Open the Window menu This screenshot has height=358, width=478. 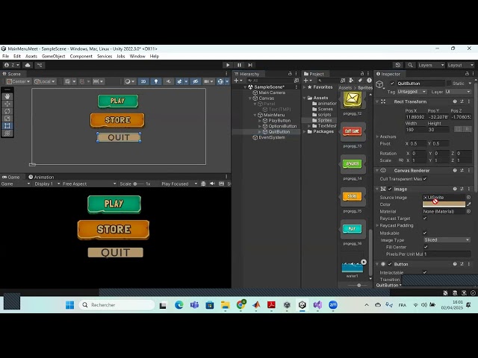(137, 57)
